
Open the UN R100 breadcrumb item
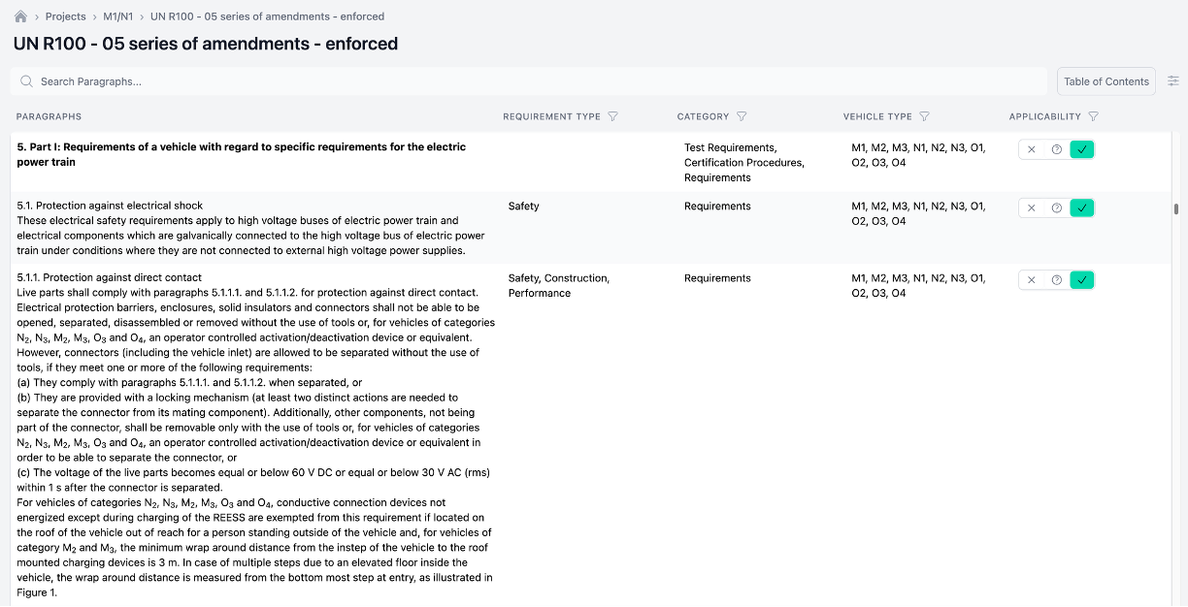click(x=267, y=16)
